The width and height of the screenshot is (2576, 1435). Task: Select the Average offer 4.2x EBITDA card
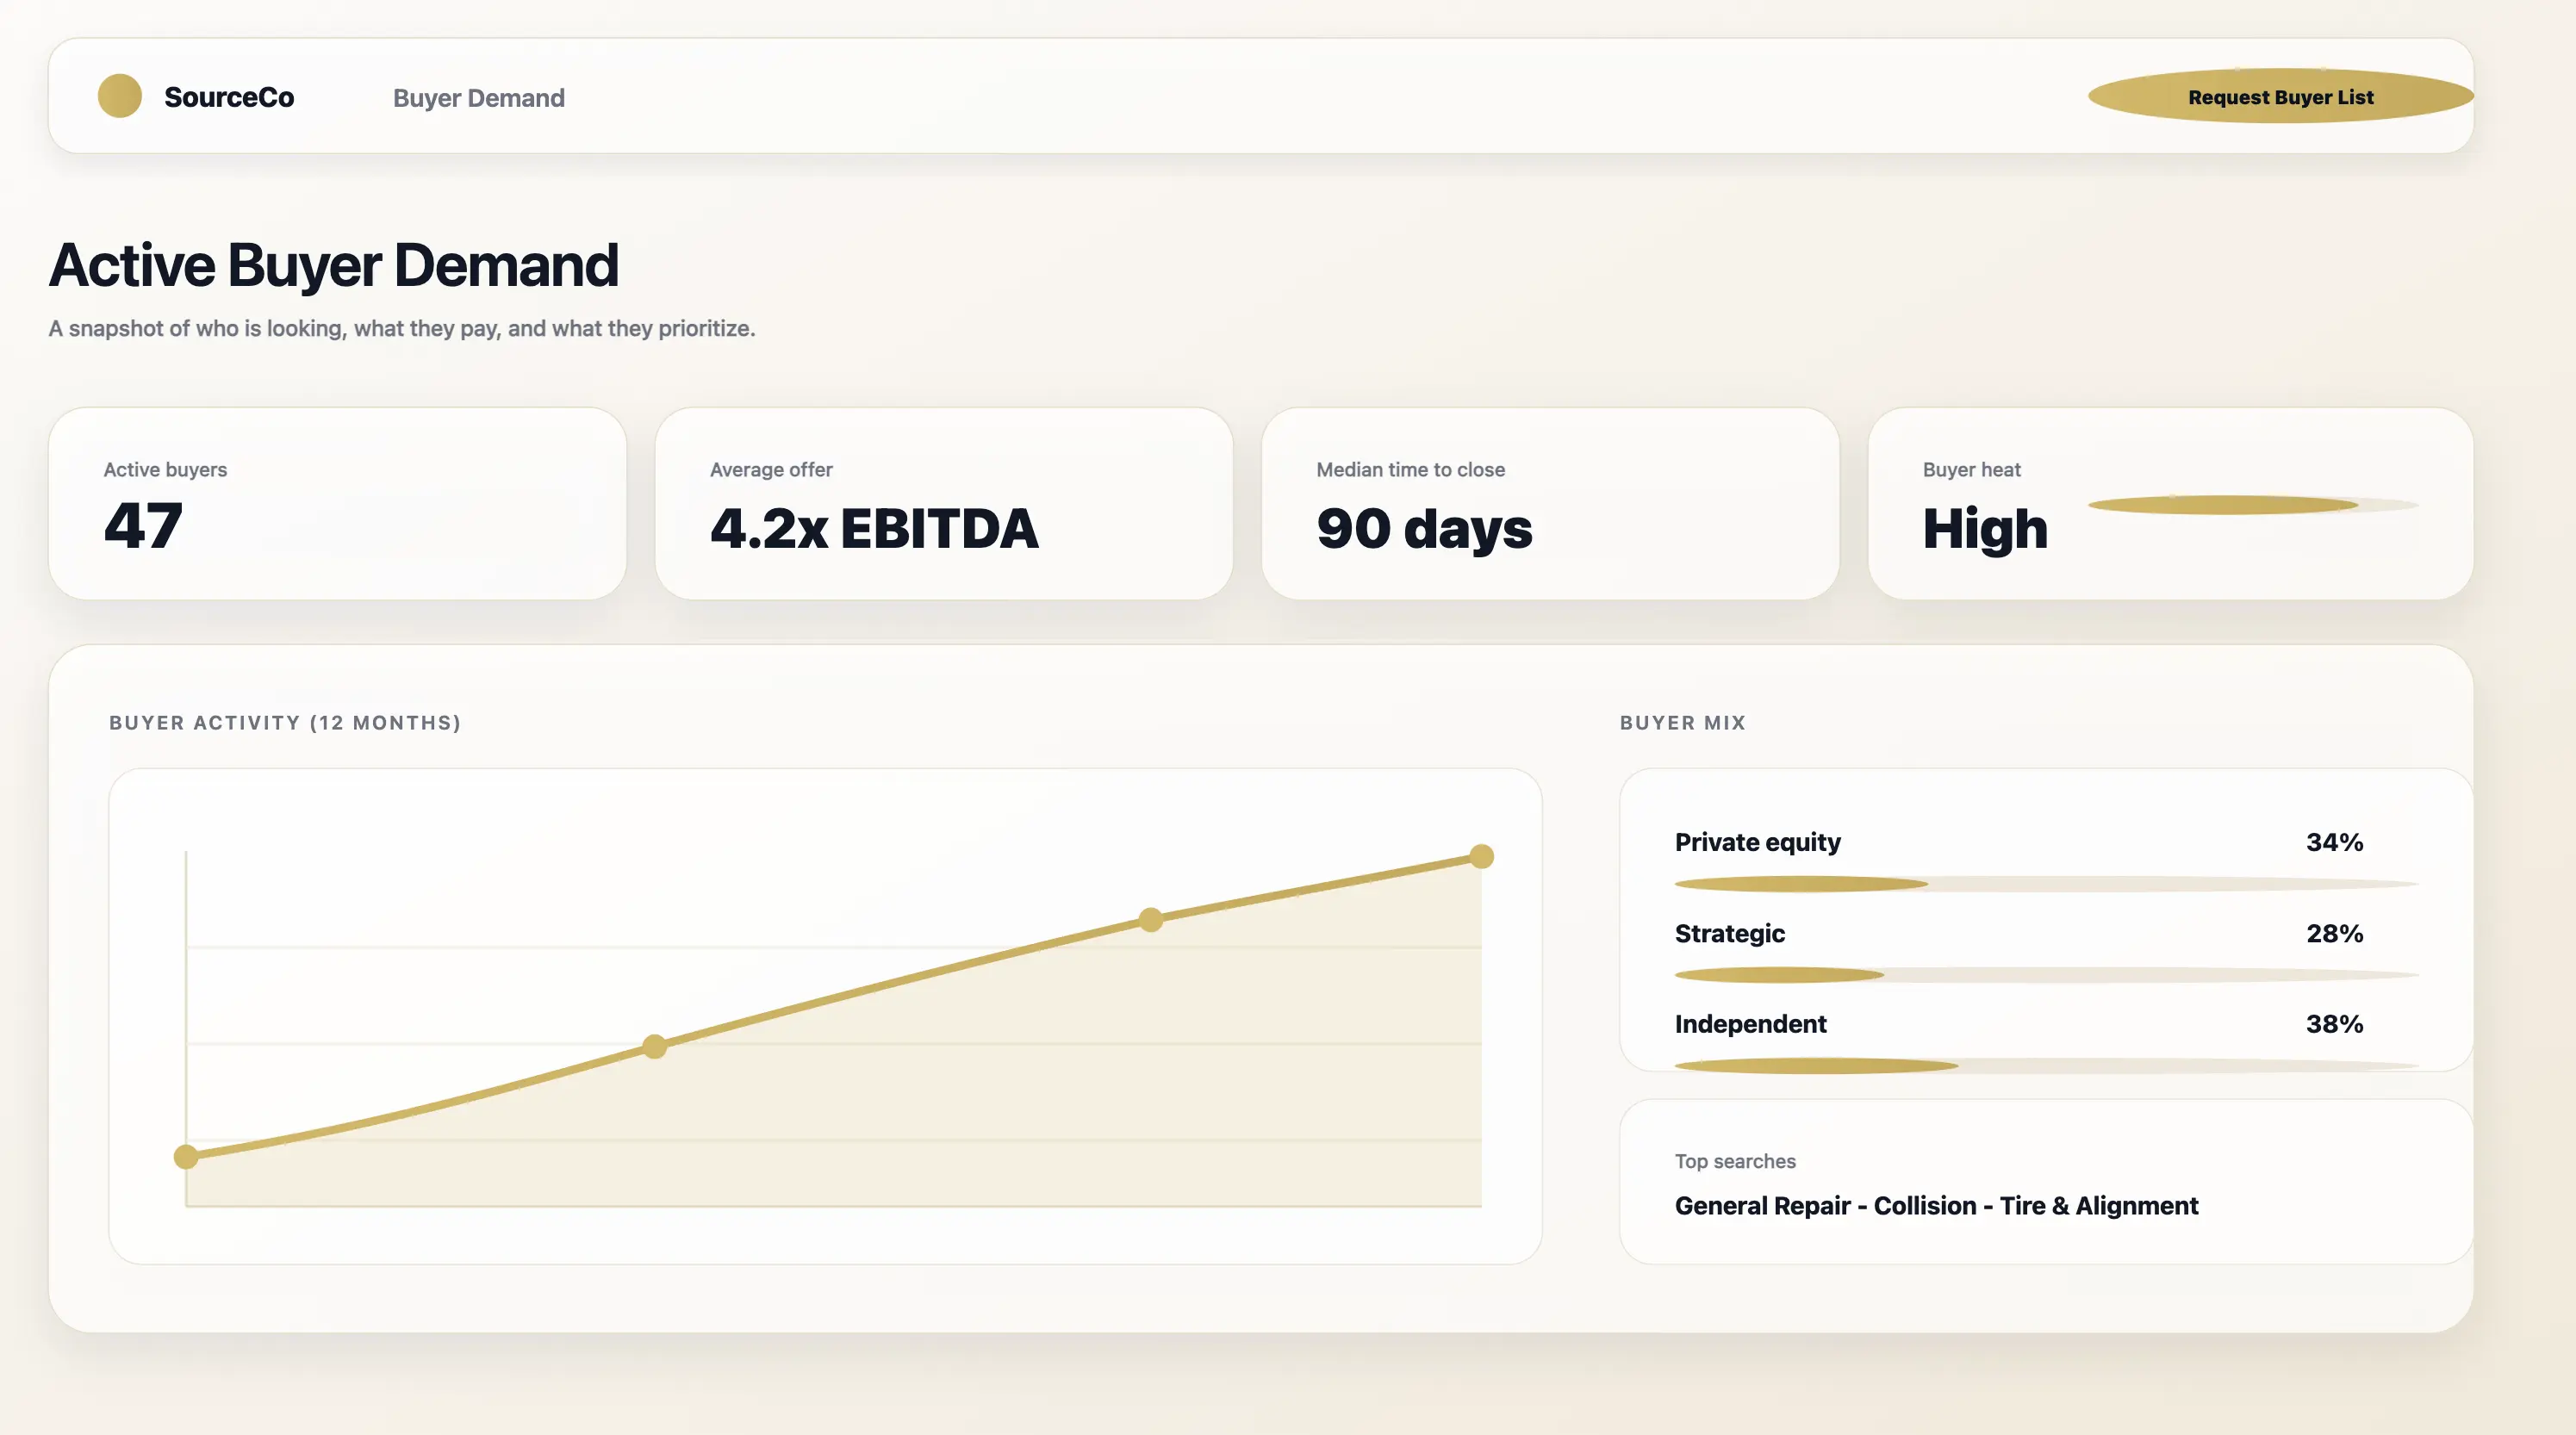click(x=943, y=503)
